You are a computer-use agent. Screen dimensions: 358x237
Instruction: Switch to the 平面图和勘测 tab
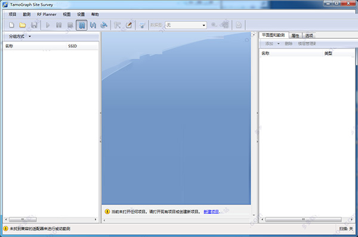(273, 35)
